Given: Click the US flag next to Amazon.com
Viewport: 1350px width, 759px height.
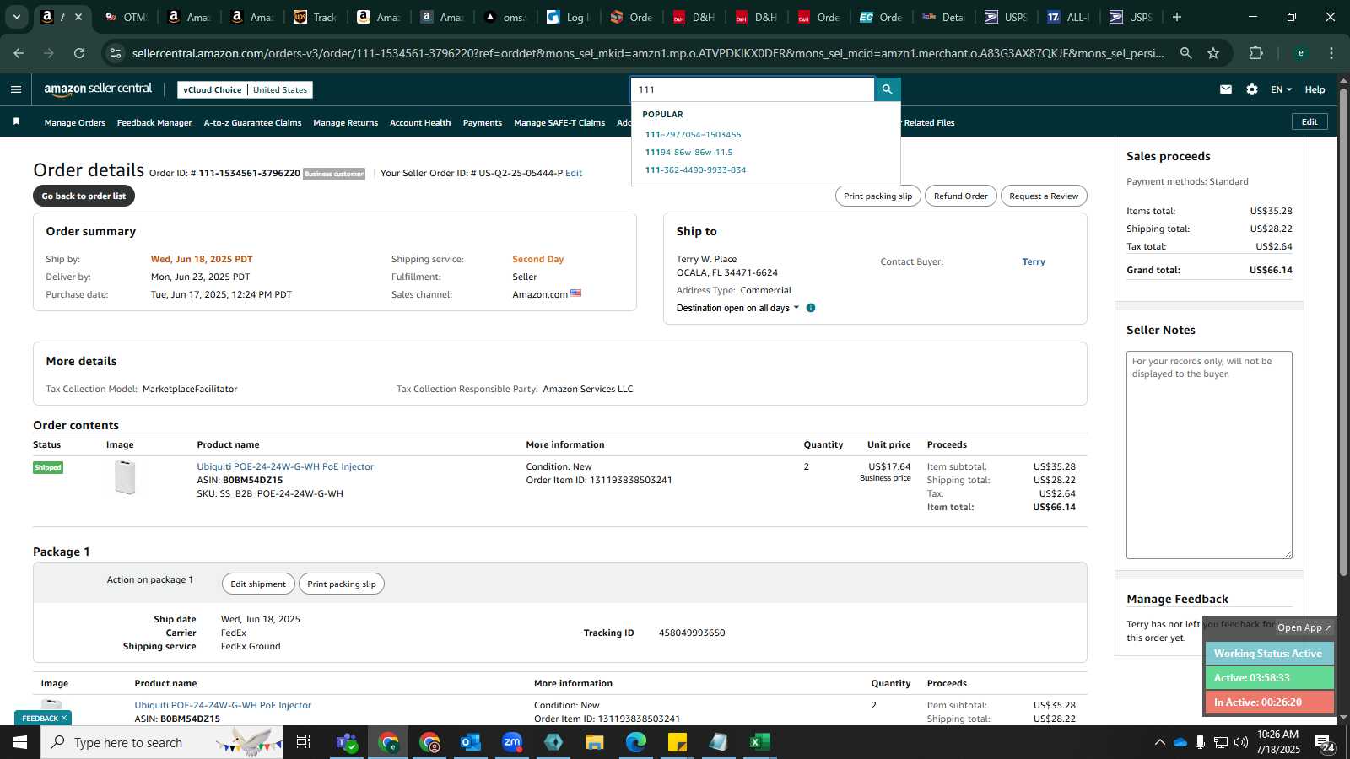Looking at the screenshot, I should click(x=576, y=293).
